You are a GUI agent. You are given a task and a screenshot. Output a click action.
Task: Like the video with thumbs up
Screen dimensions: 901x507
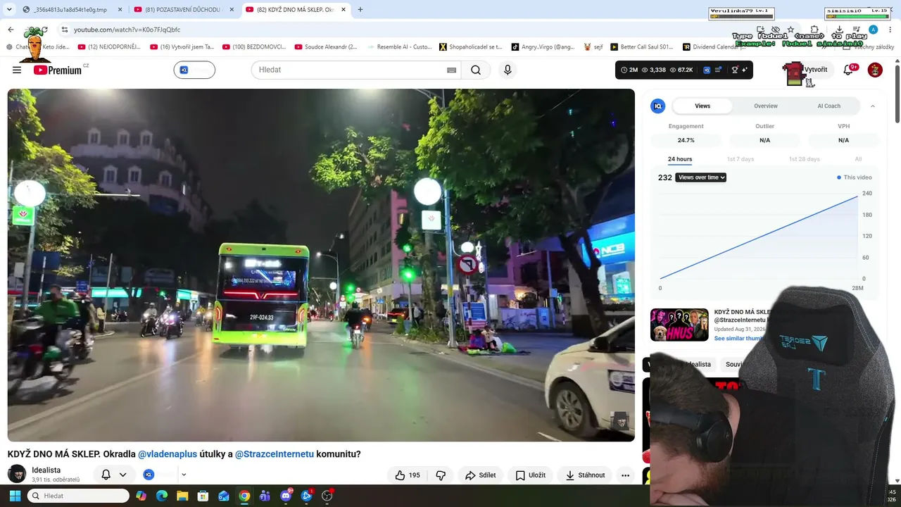408,475
